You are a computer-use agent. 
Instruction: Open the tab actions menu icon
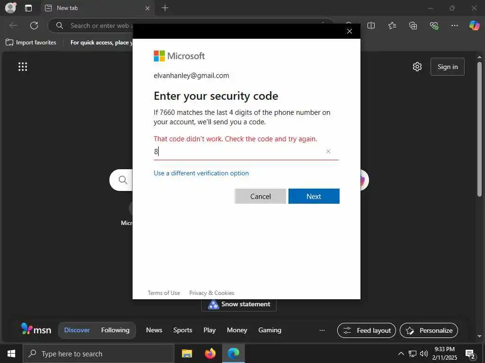tap(28, 8)
